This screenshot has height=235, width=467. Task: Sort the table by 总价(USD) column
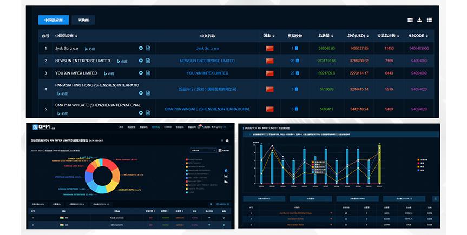click(x=358, y=36)
